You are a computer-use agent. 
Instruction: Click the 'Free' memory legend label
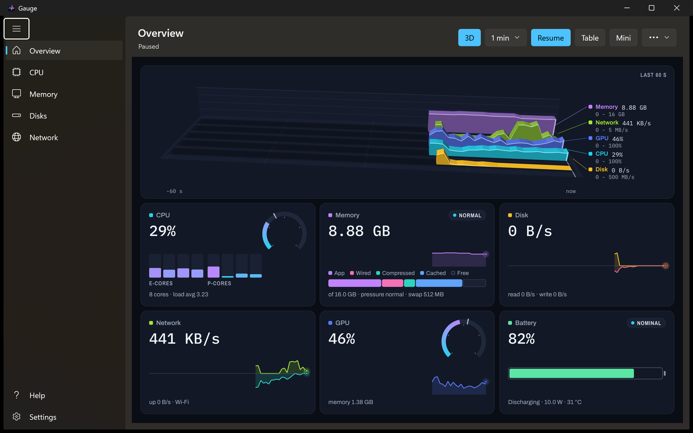click(463, 273)
